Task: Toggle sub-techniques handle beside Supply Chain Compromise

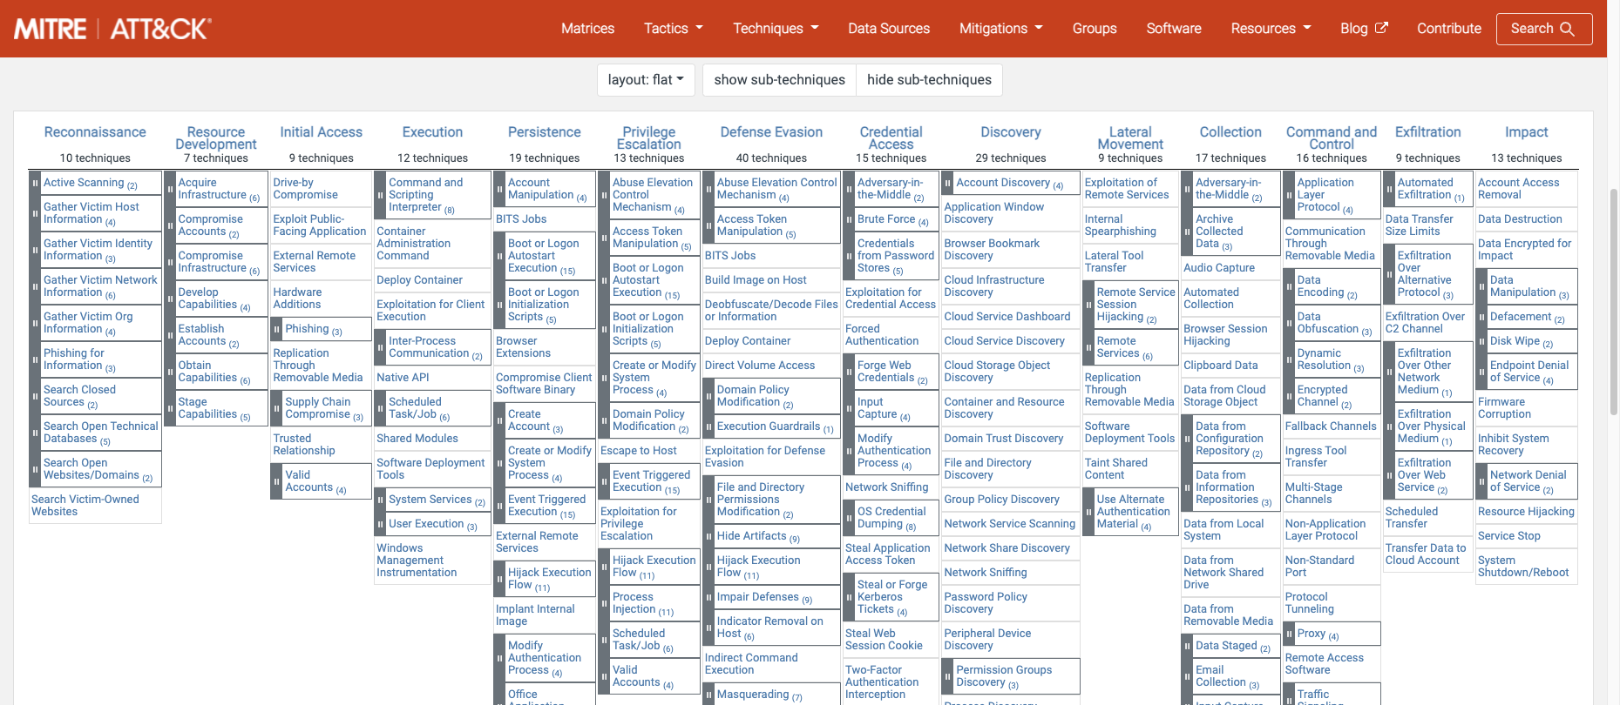Action: (277, 408)
